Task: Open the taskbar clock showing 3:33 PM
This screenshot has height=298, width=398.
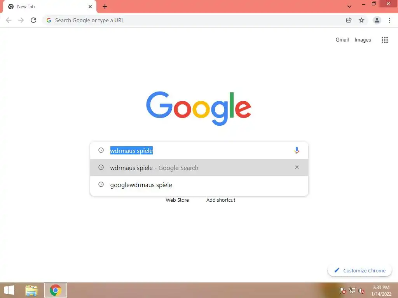Action: (x=381, y=290)
